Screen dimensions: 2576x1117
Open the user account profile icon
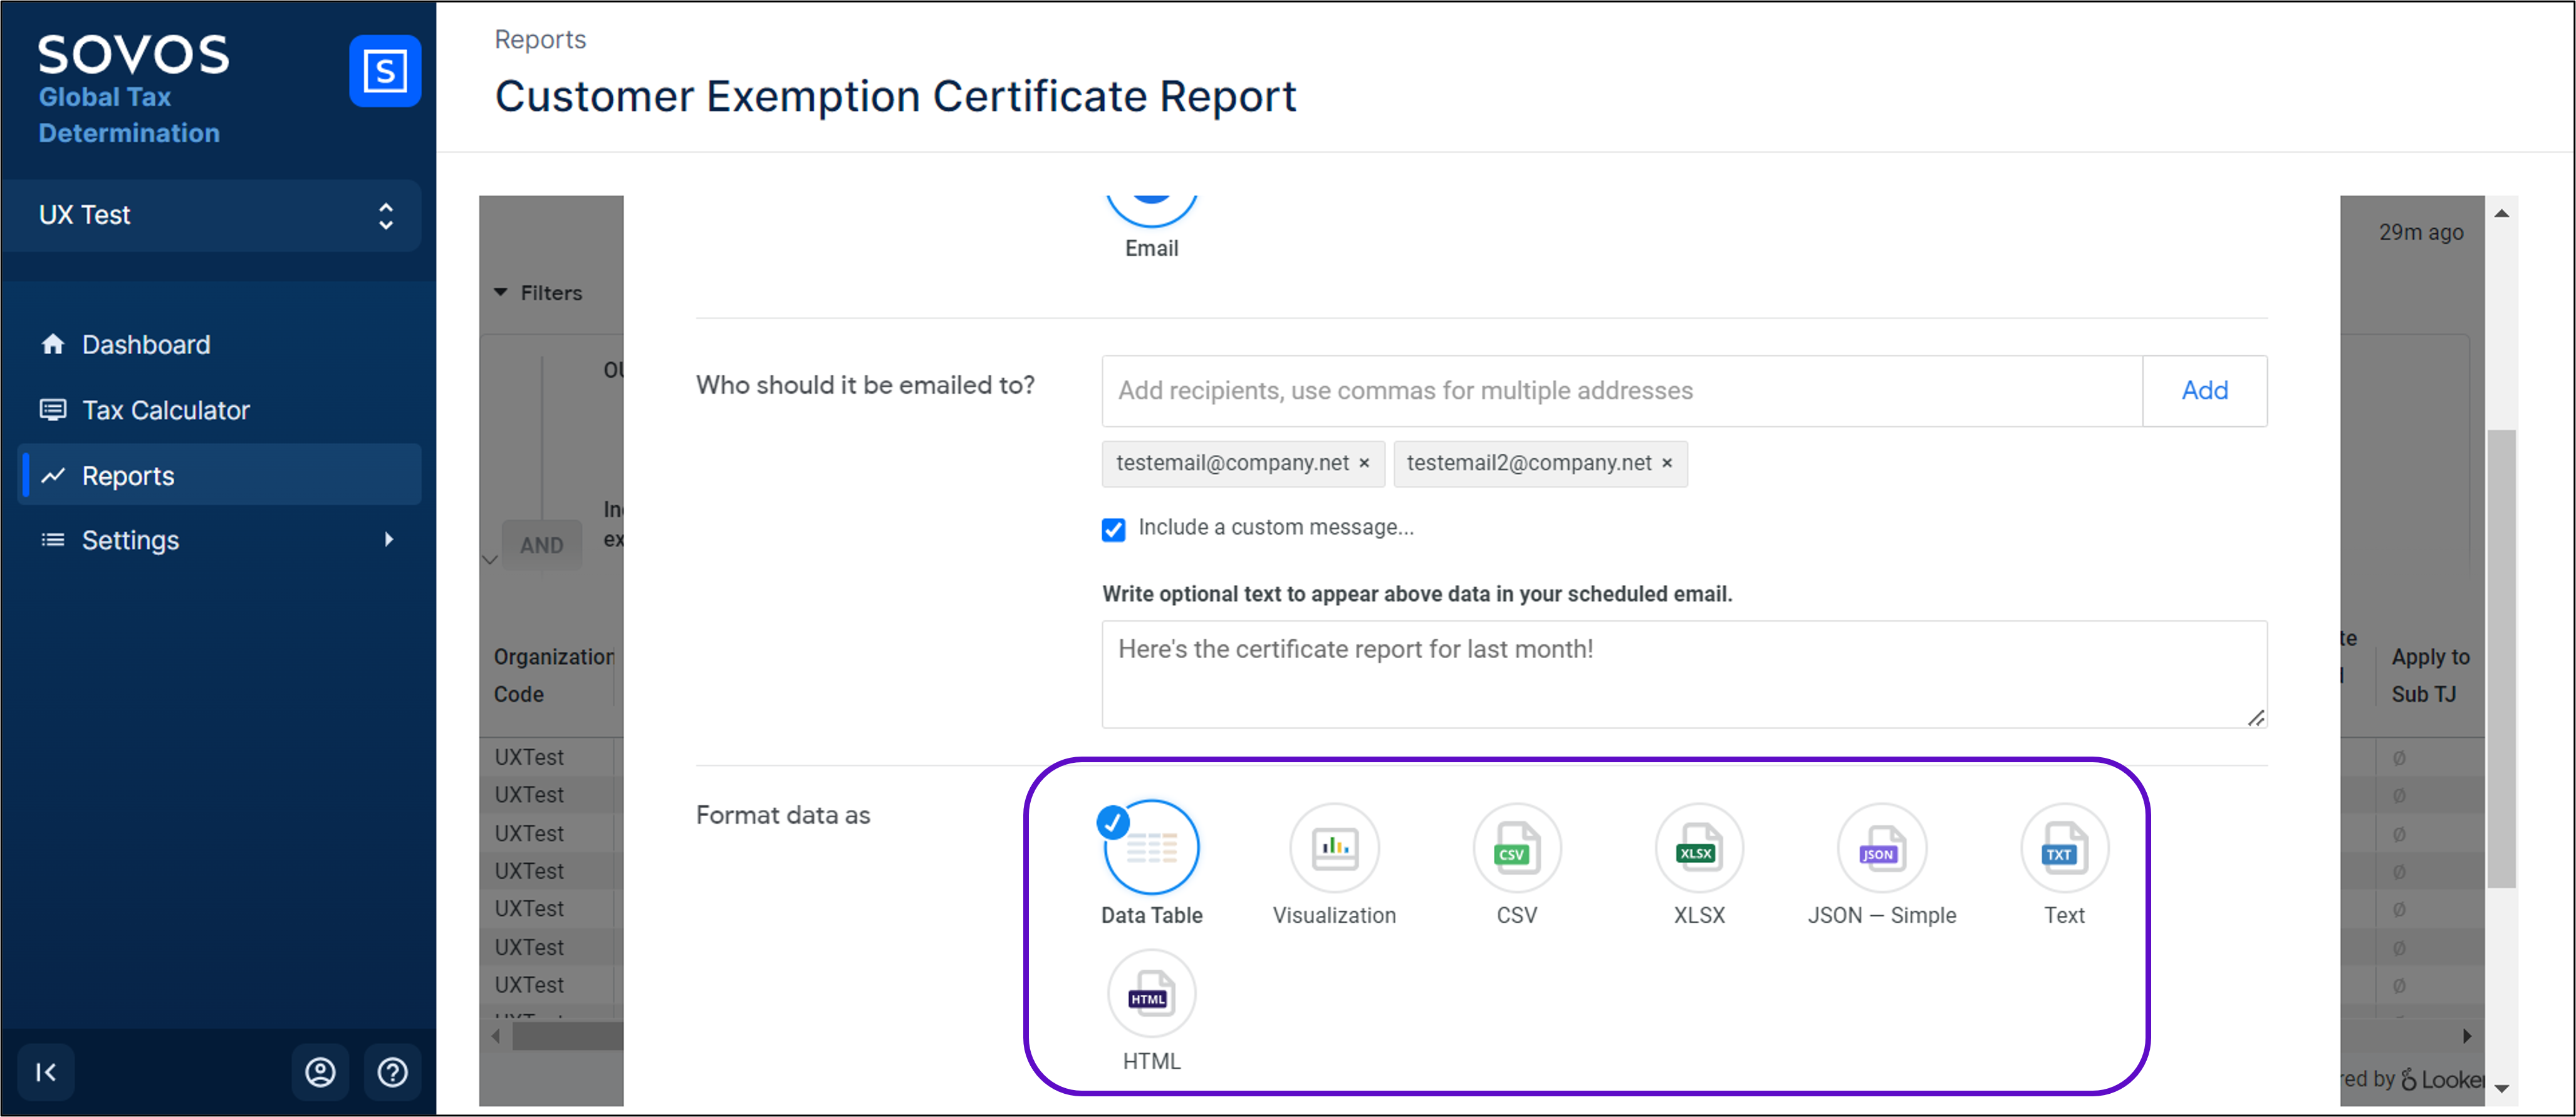click(x=320, y=1072)
